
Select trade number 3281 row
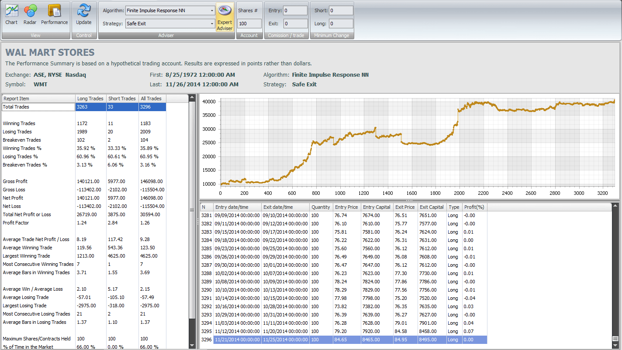tap(343, 215)
